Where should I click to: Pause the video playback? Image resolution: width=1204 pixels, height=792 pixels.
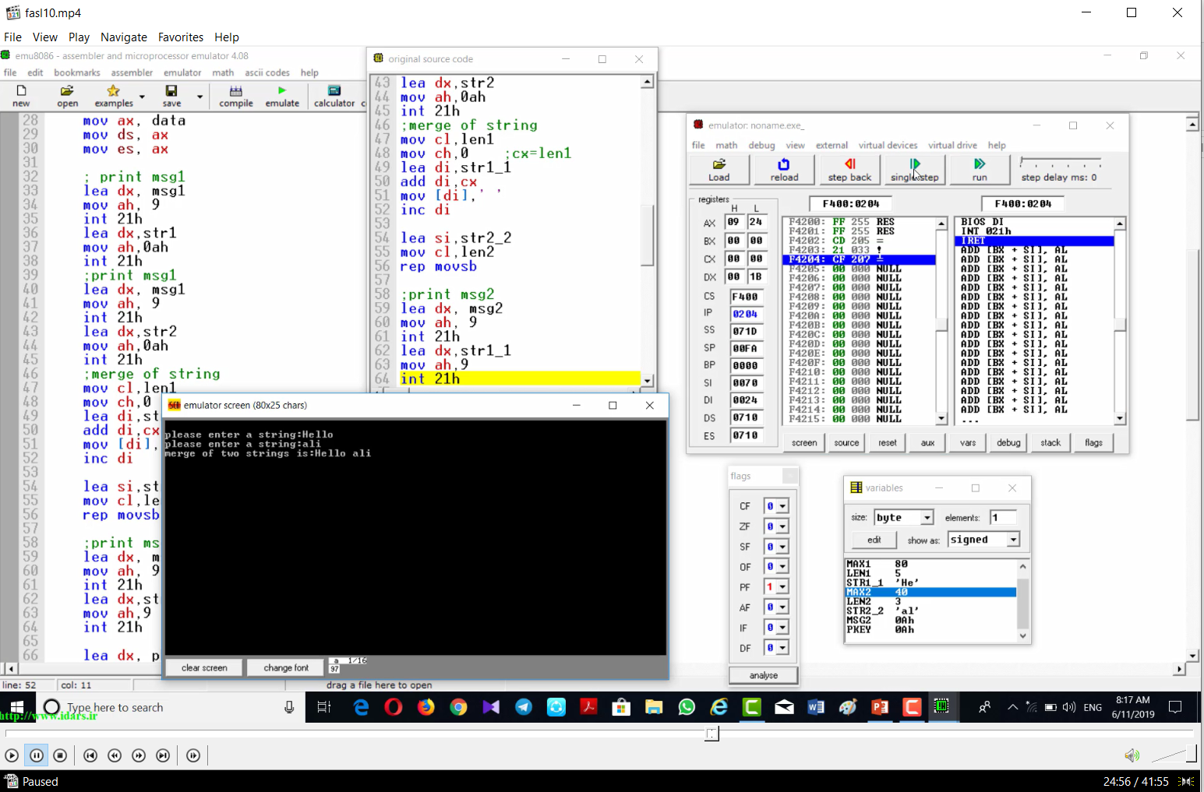37,755
